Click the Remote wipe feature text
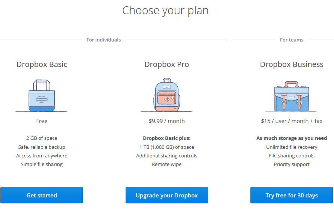The width and height of the screenshot is (334, 209). 167,165
